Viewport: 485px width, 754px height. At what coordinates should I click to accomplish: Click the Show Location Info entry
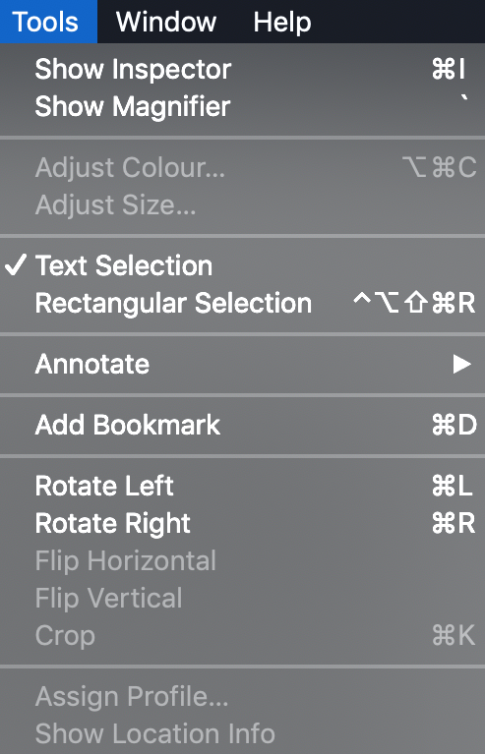click(x=242, y=733)
